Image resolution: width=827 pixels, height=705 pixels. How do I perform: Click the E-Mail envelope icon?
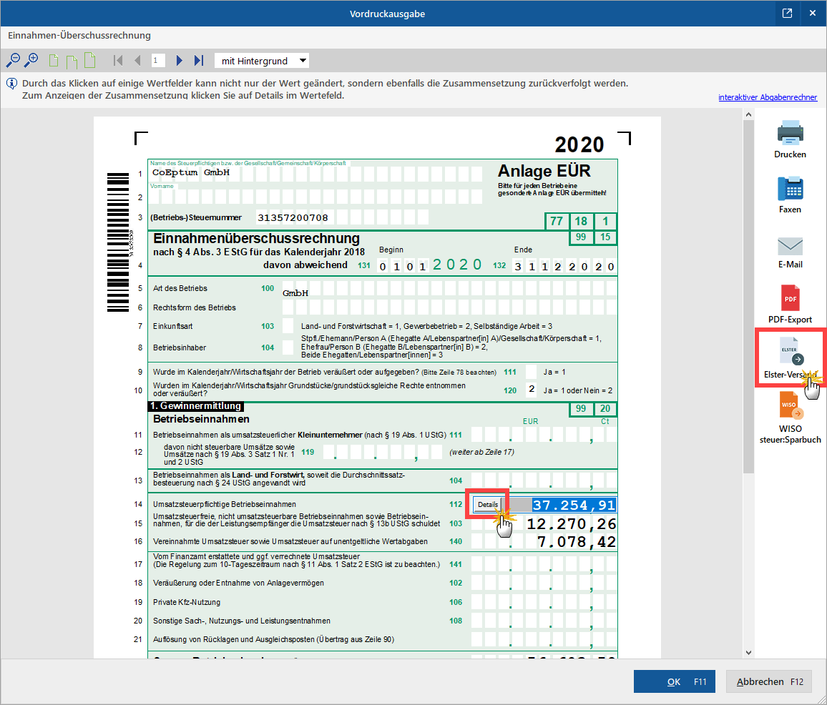tap(790, 246)
